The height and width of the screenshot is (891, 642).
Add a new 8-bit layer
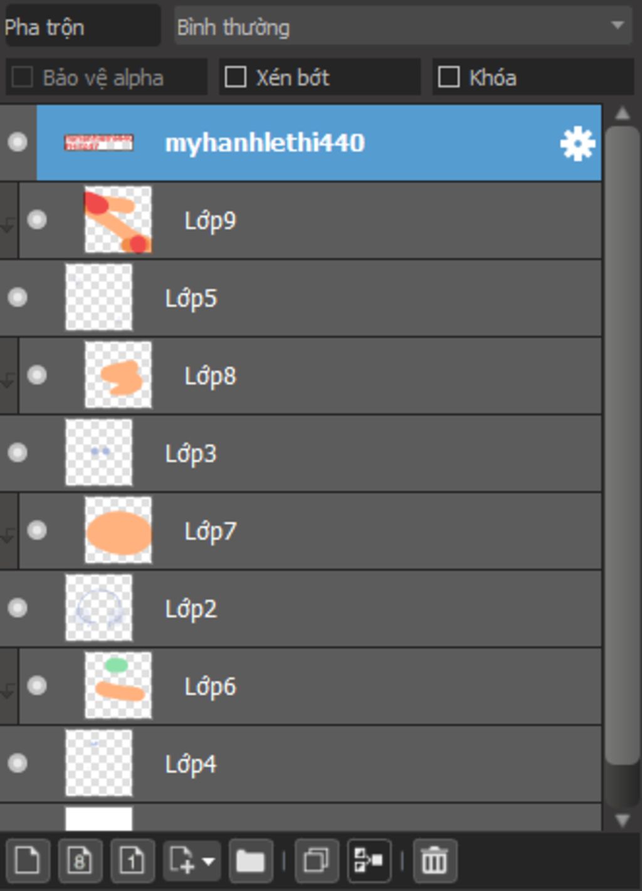[x=80, y=860]
